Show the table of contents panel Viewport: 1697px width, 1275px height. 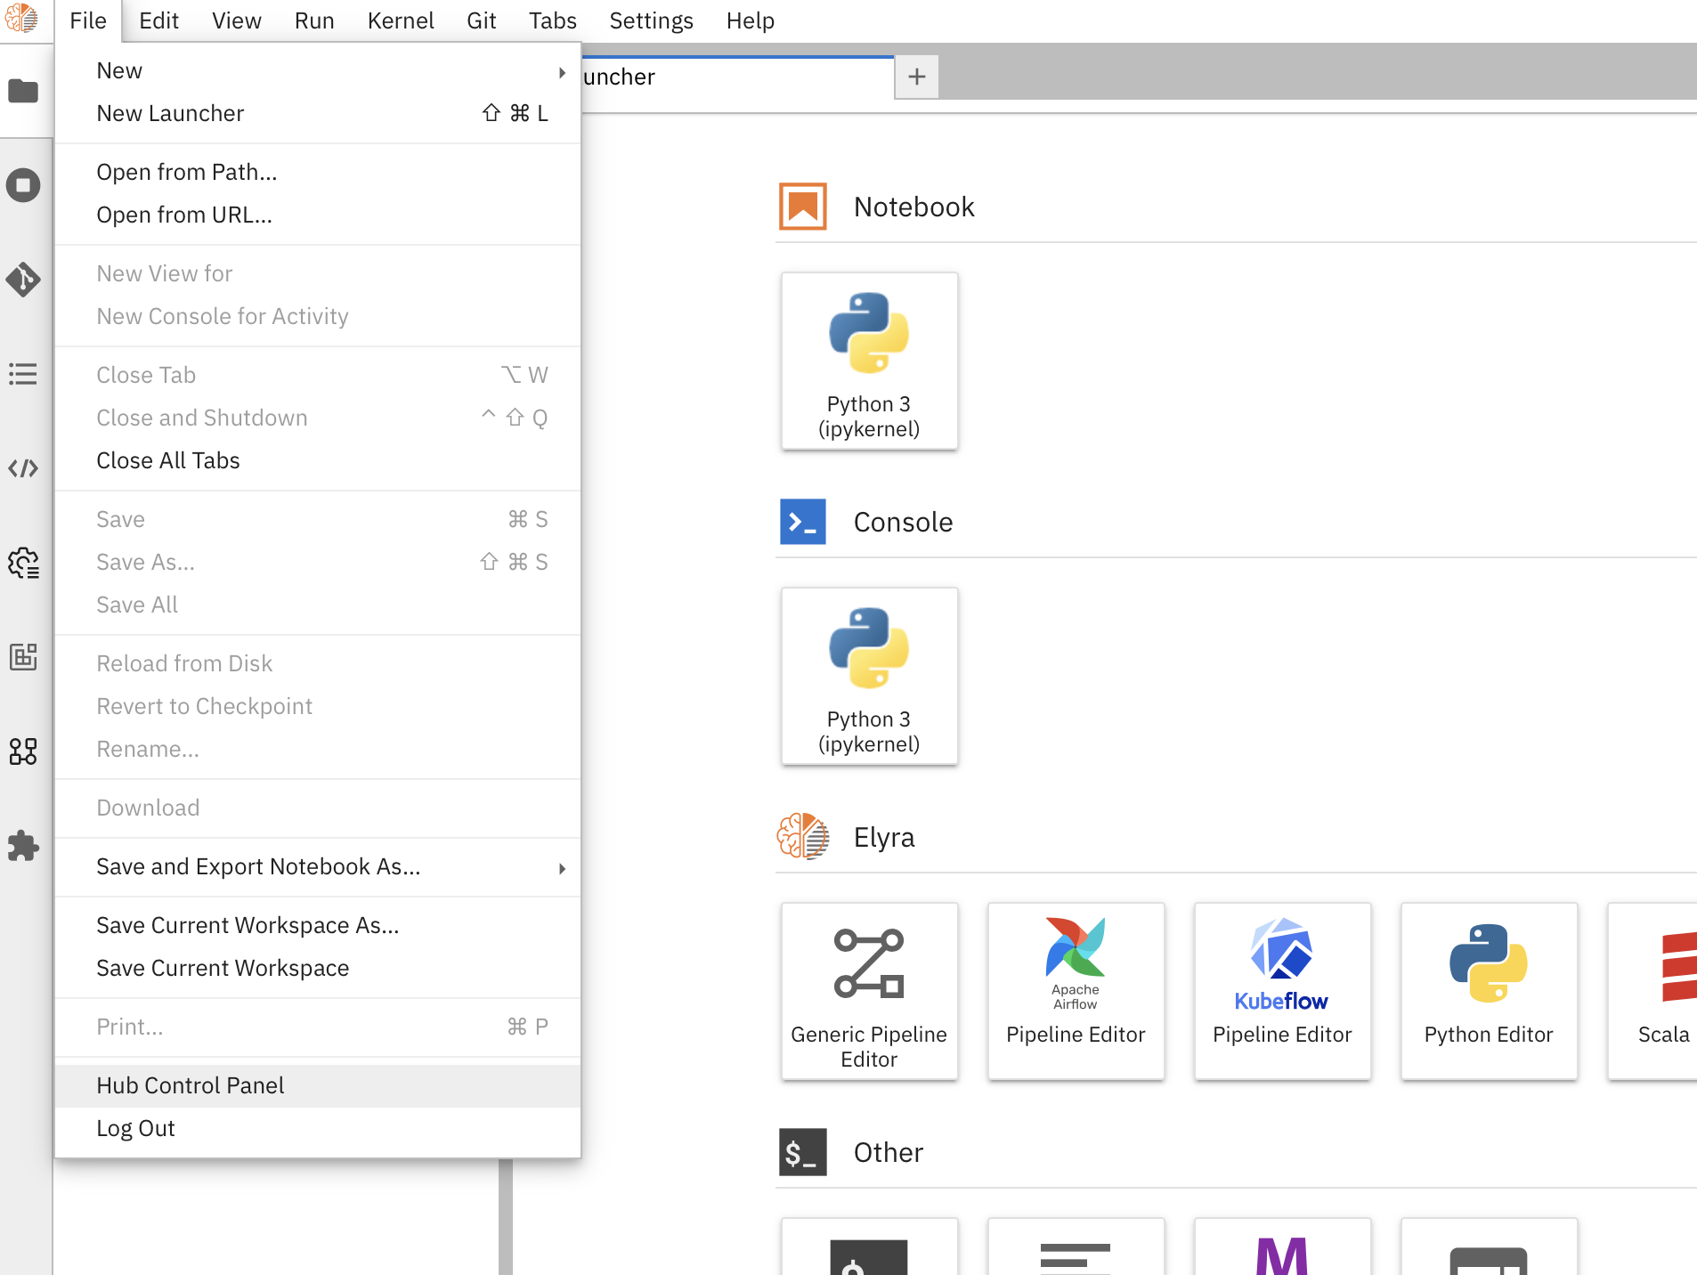(23, 374)
